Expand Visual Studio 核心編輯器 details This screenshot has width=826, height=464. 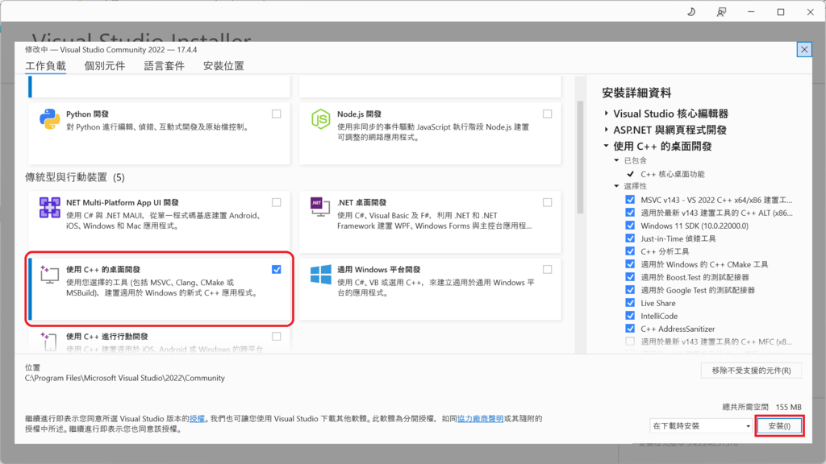607,114
